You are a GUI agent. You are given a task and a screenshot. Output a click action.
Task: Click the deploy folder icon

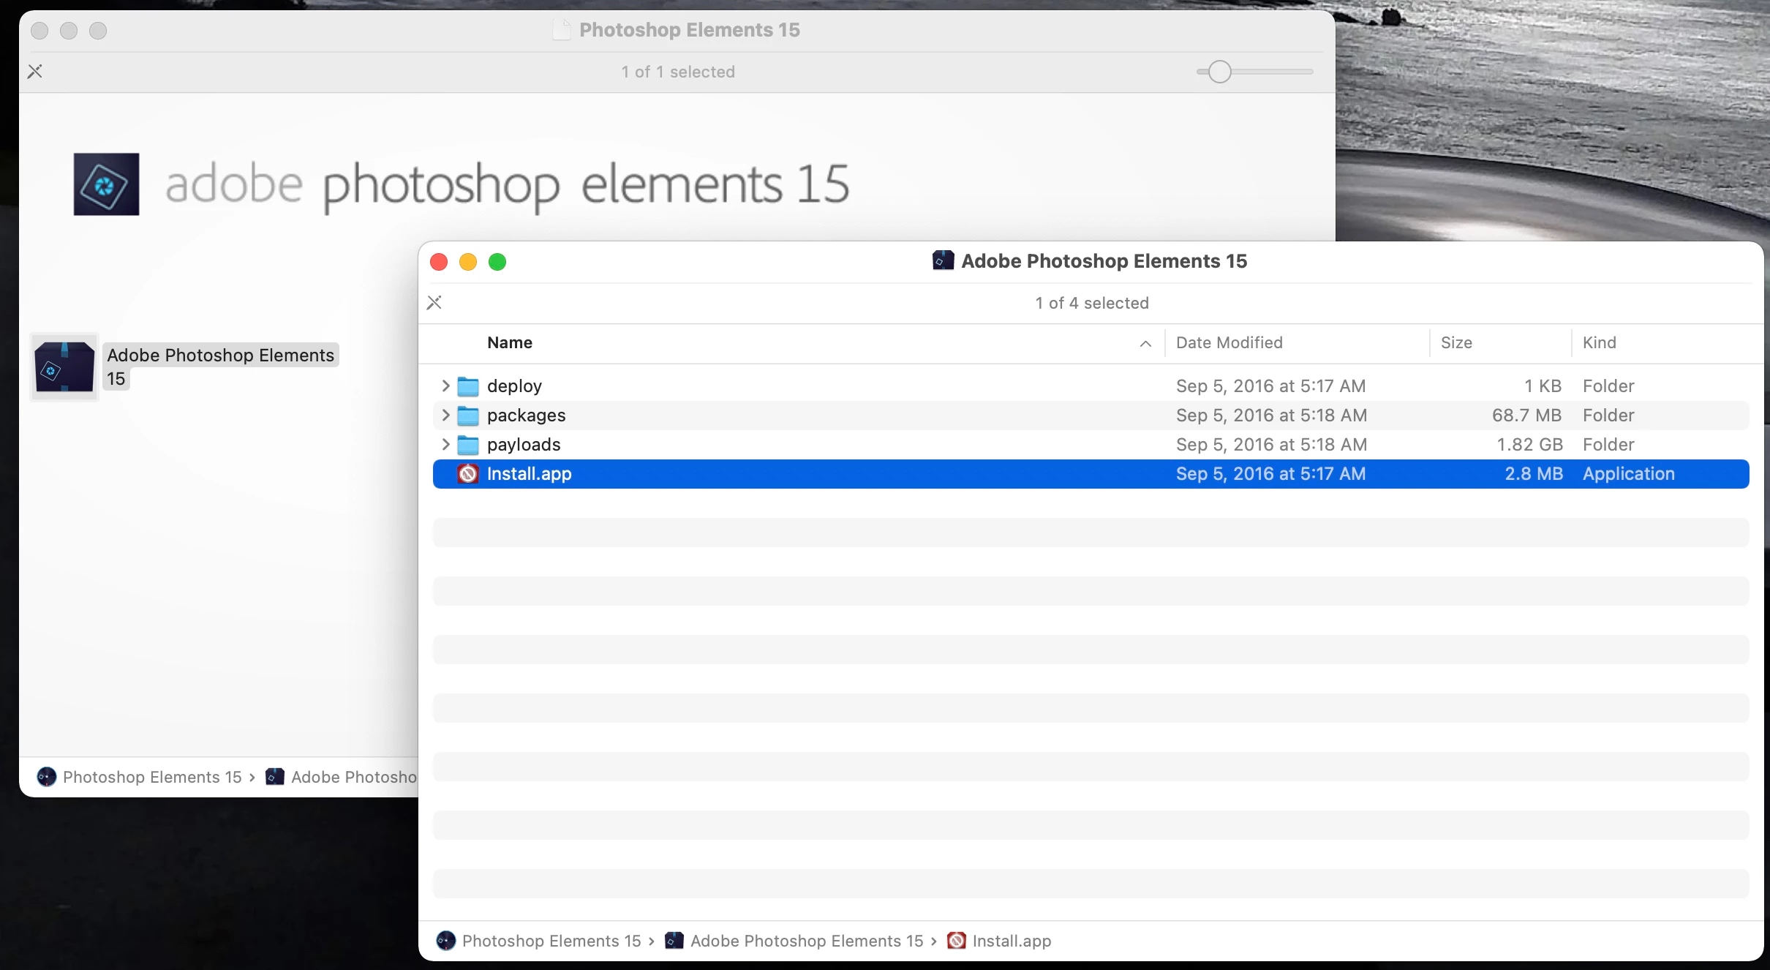[x=468, y=386]
